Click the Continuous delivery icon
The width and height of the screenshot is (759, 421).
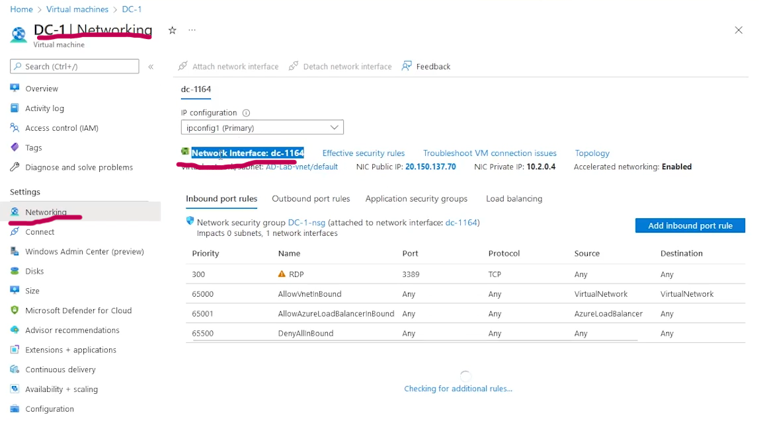click(15, 369)
